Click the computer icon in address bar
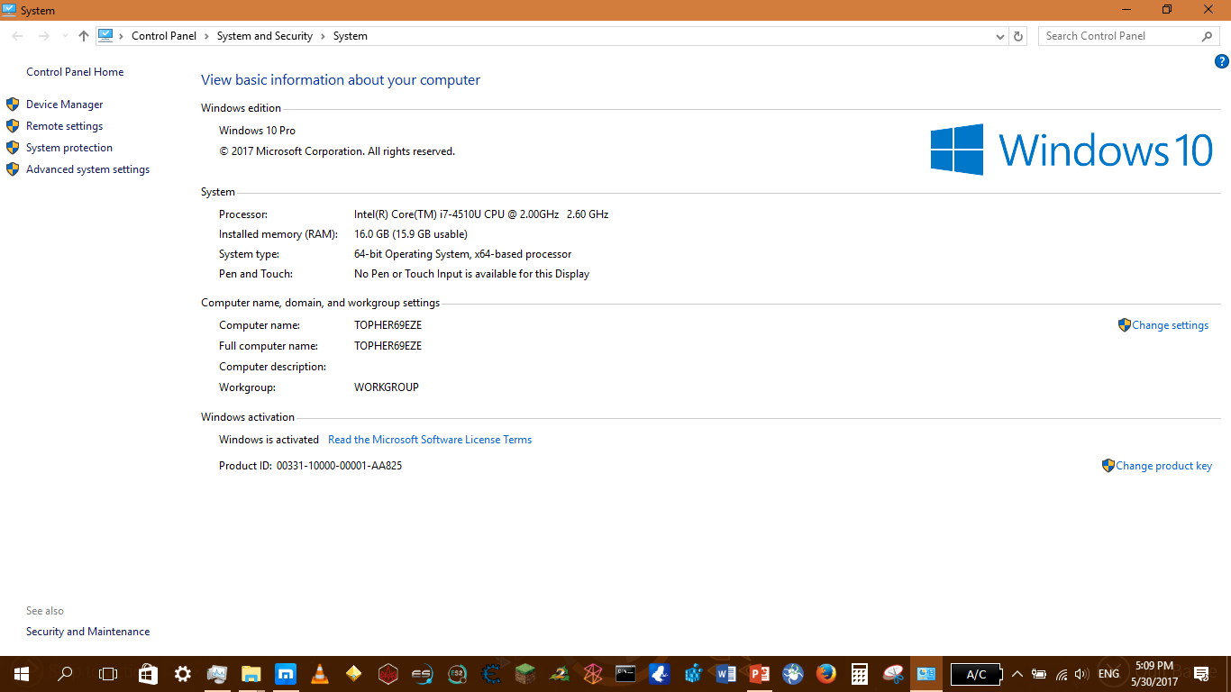 pos(105,36)
